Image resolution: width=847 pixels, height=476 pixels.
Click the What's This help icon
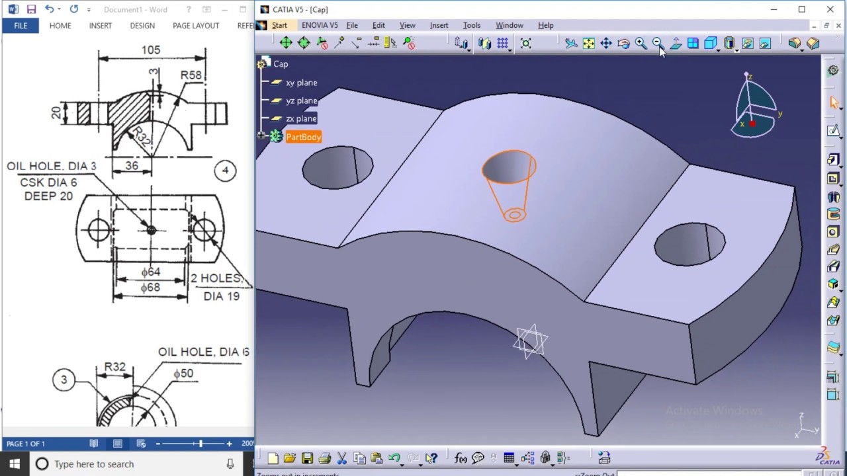431,457
